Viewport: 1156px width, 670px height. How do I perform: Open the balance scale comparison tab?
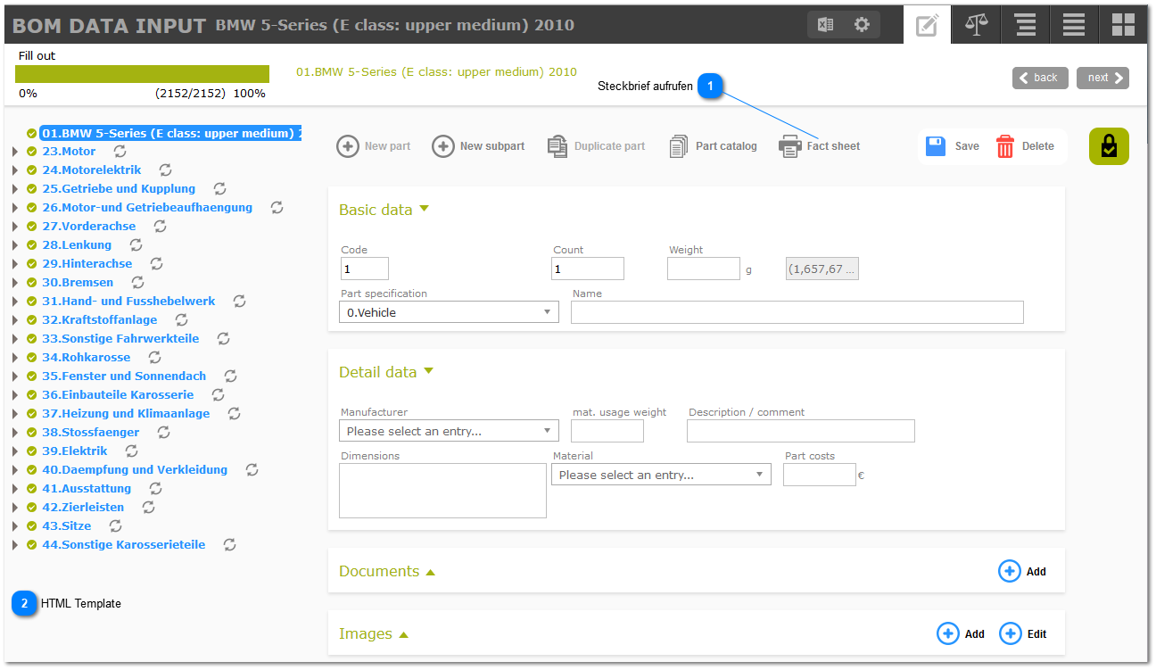point(977,25)
